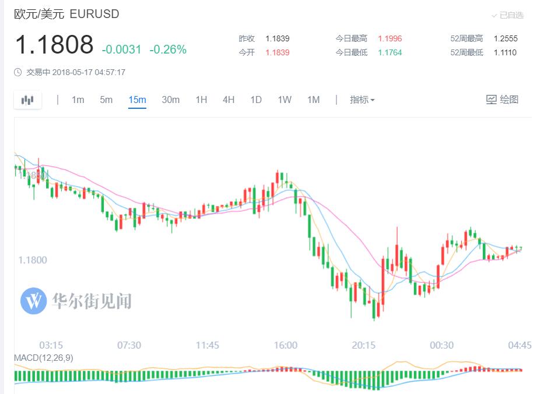Select the 5m timeframe
537x394 pixels.
tap(106, 100)
